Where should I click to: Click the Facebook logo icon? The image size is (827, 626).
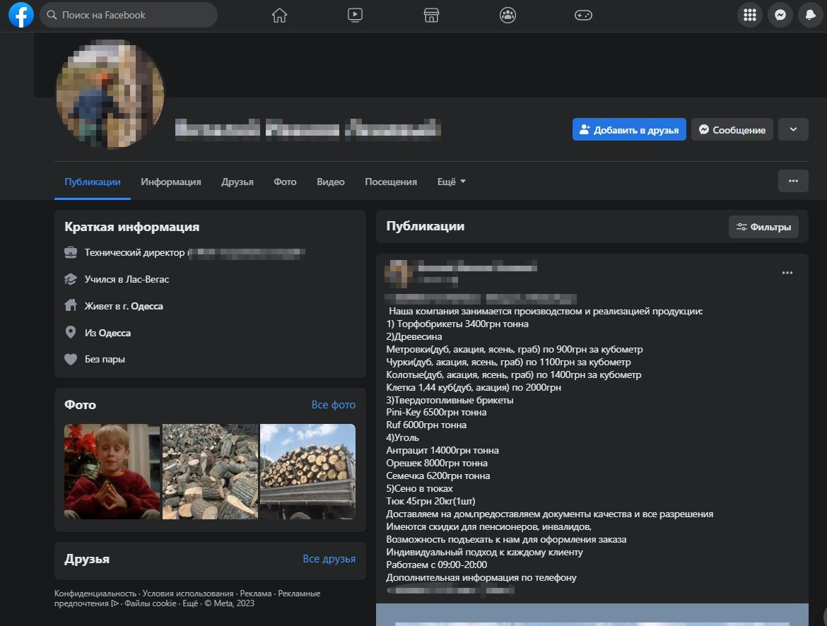[x=21, y=15]
